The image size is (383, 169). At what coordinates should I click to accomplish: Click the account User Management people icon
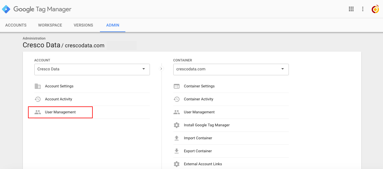(38, 112)
